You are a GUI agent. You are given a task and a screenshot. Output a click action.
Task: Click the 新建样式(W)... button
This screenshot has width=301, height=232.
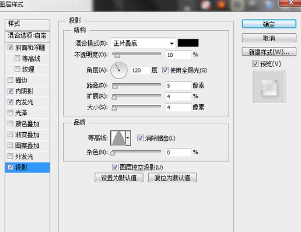pyautogui.click(x=269, y=52)
